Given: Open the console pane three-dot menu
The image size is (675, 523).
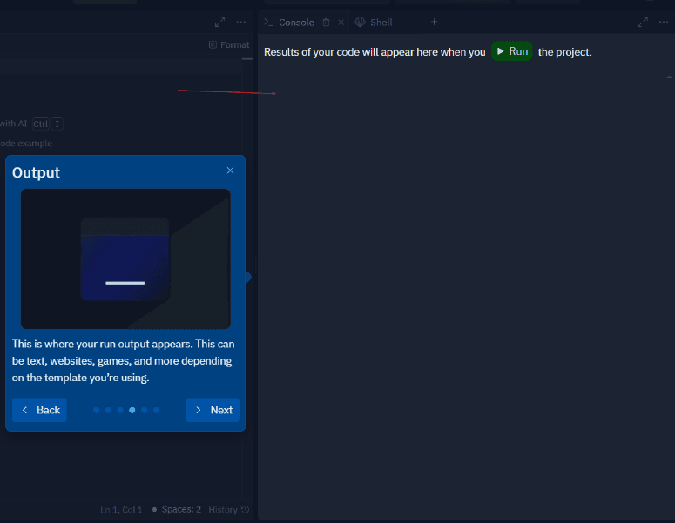Looking at the screenshot, I should tap(664, 23).
